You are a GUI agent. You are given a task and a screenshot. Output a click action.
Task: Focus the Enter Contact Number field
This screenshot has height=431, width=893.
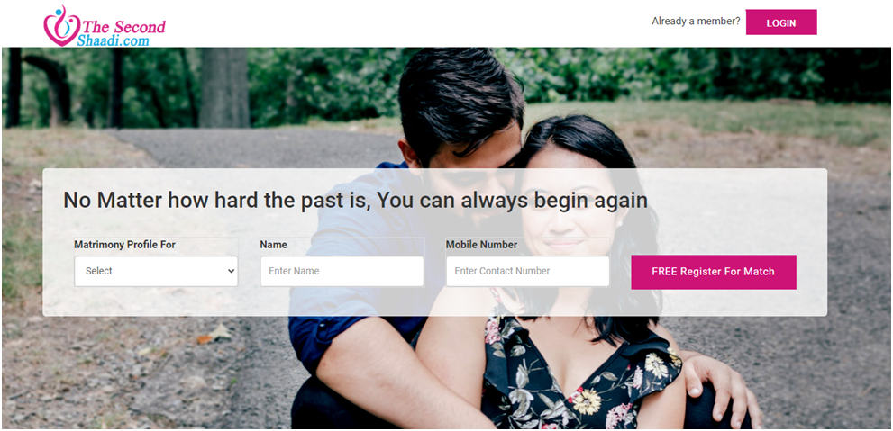(527, 271)
